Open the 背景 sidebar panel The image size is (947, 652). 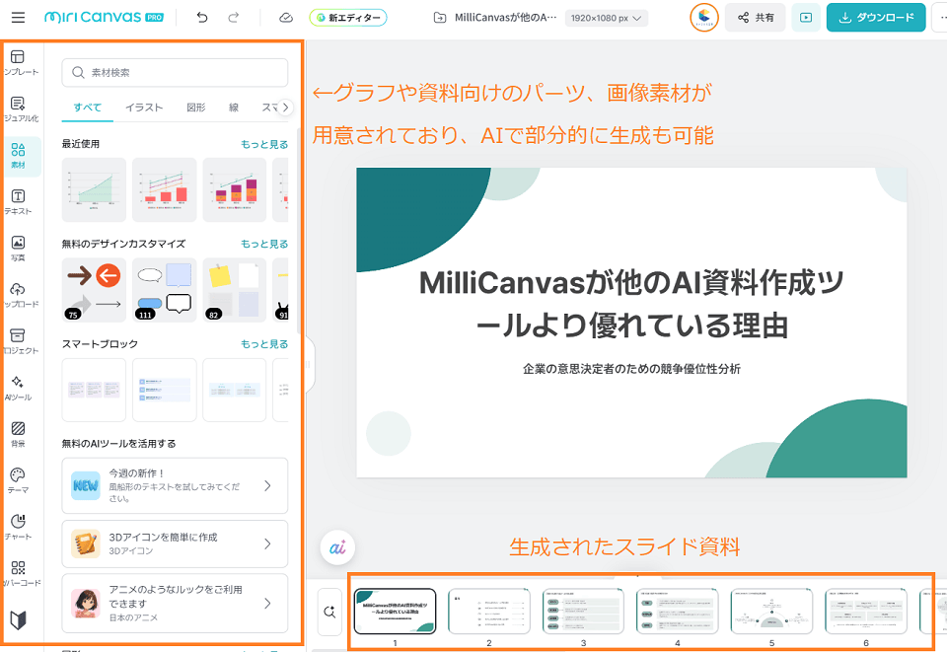[18, 435]
